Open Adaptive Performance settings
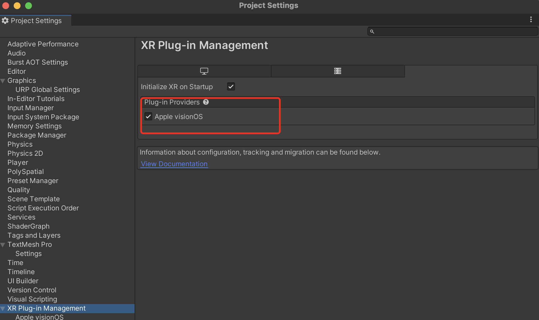The image size is (539, 320). 43,44
